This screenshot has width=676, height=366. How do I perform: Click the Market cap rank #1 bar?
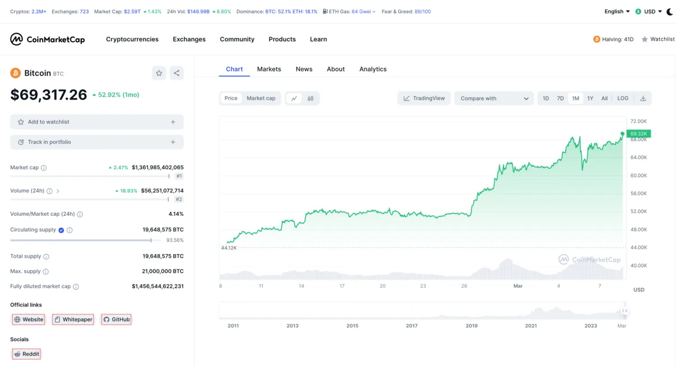(90, 176)
